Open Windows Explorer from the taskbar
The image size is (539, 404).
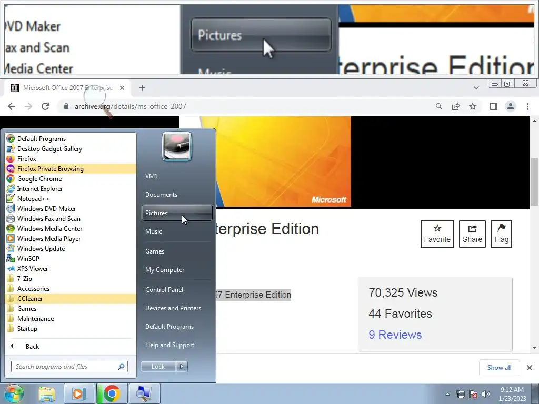(47, 393)
